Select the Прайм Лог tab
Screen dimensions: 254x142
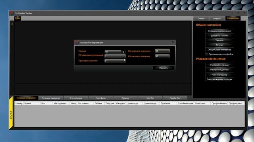click(175, 98)
